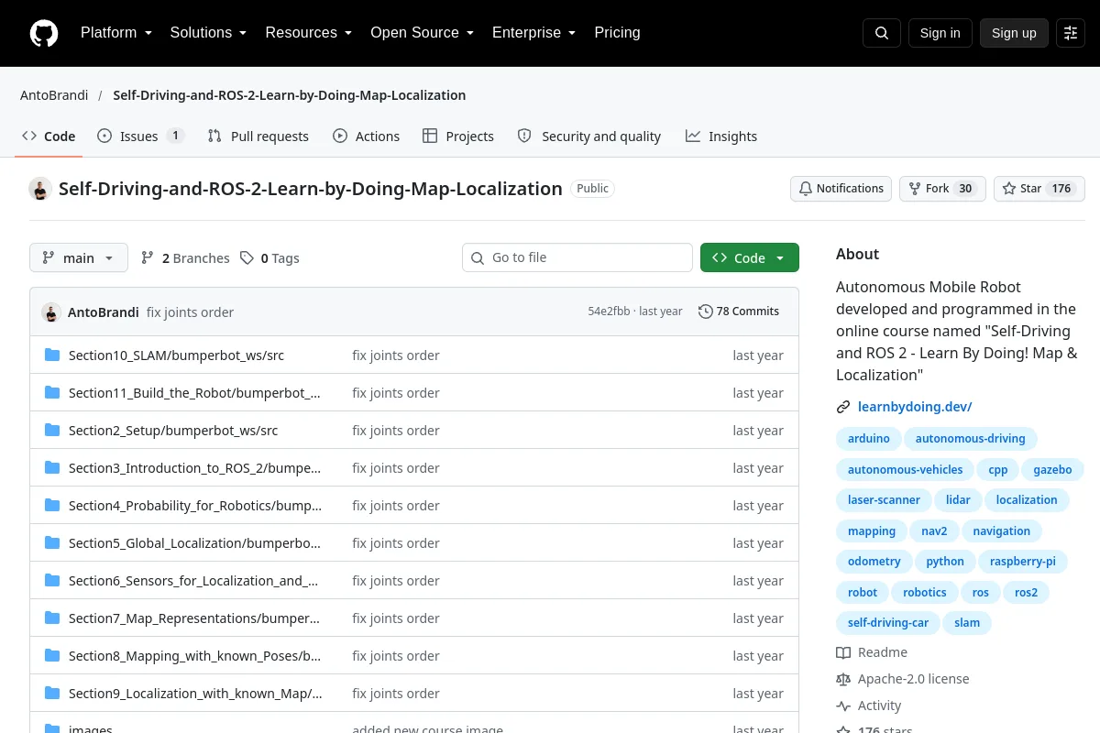Viewport: 1100px width, 733px height.
Task: Select the gazebo topic tag
Action: pos(1052,469)
